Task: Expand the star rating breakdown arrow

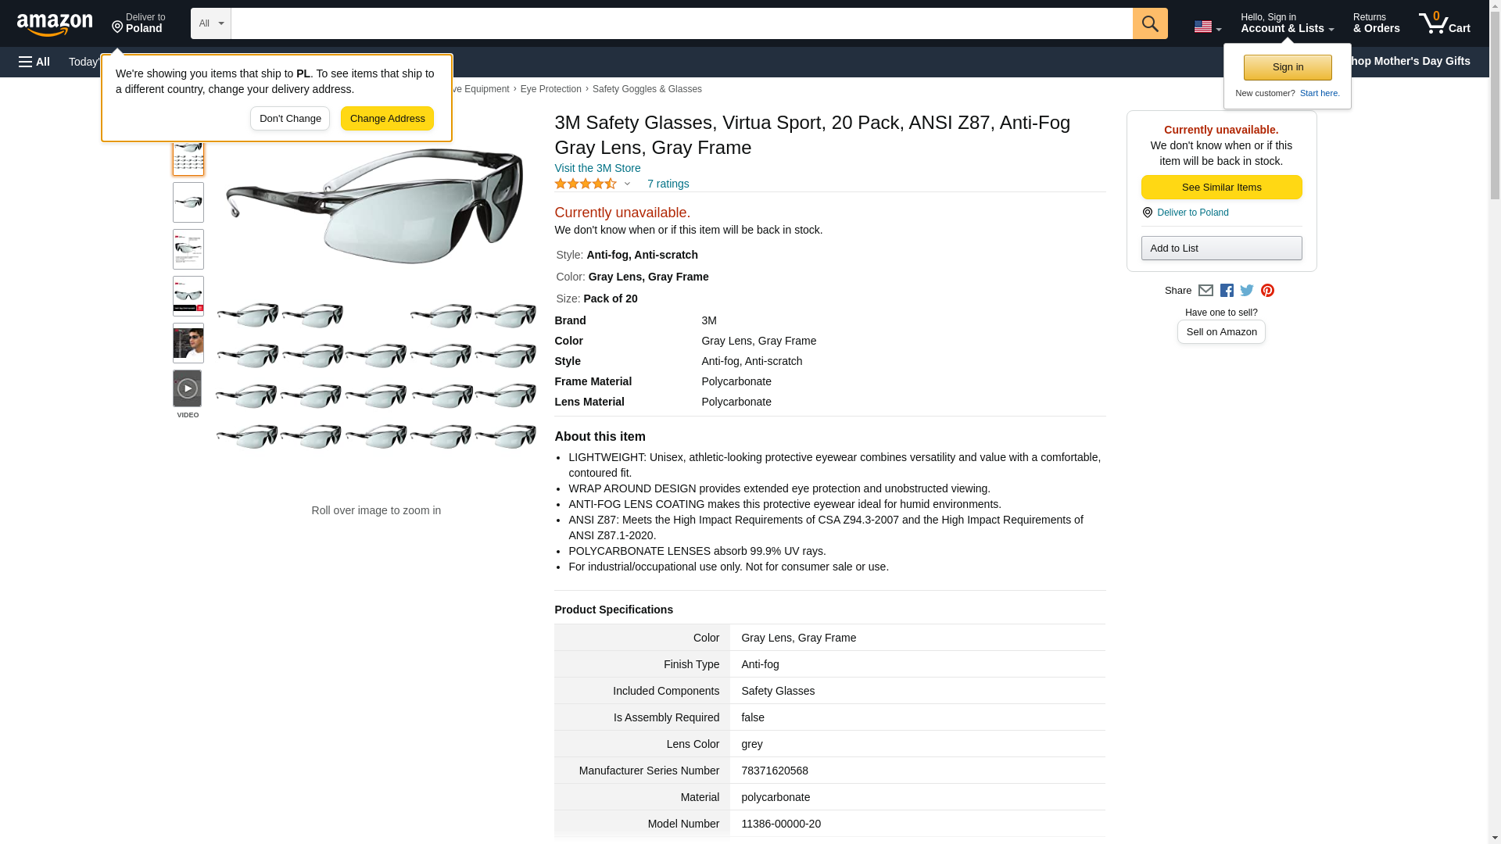Action: pos(627,184)
